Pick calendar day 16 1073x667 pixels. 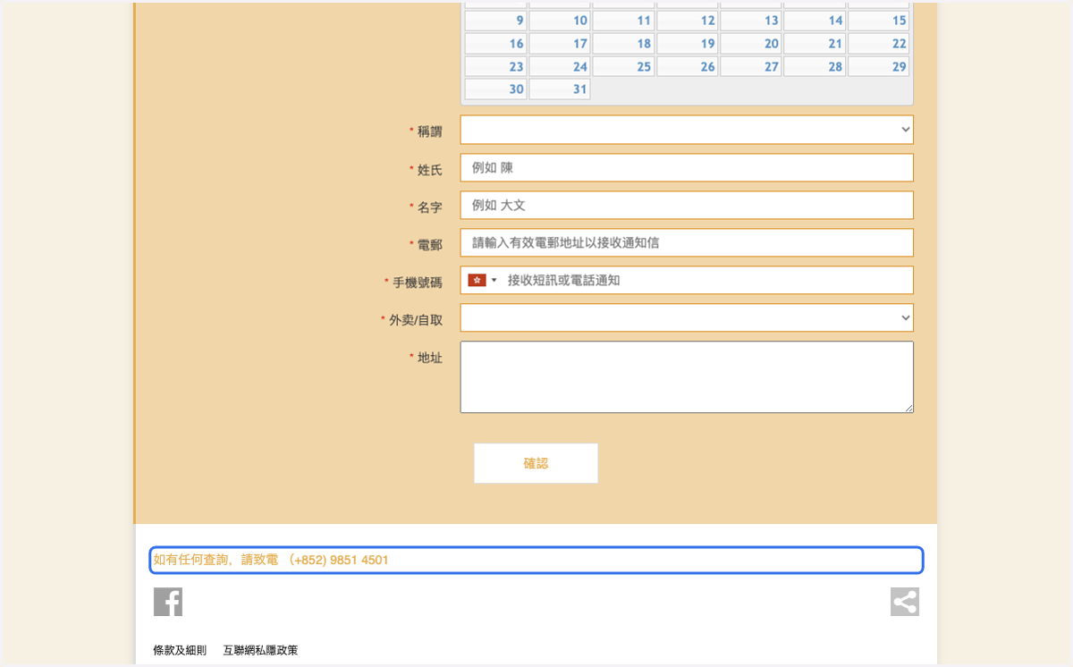pos(495,44)
